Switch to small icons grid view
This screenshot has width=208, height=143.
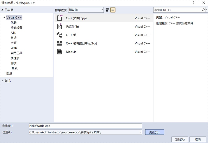[x=107, y=10]
